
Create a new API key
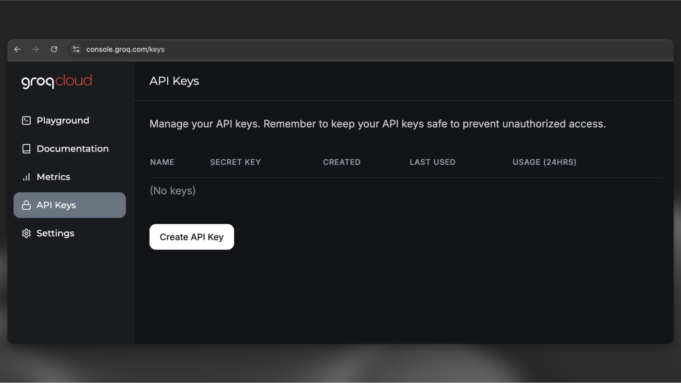tap(191, 237)
